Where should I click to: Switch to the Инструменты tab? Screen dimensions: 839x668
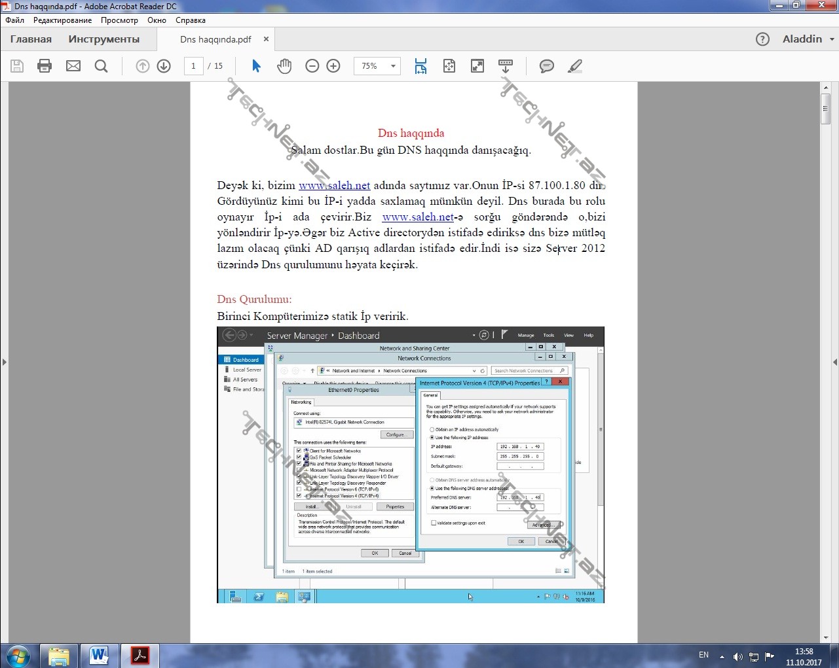(103, 39)
